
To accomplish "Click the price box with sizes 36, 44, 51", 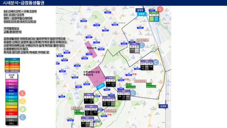I will click(x=109, y=101).
